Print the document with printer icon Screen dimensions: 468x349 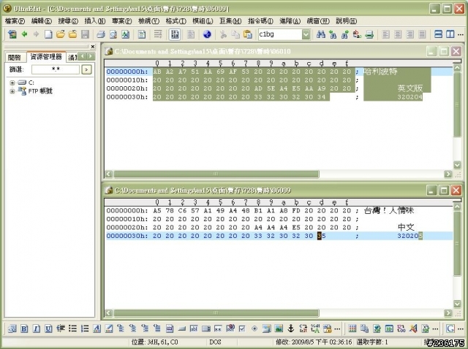pyautogui.click(x=101, y=34)
